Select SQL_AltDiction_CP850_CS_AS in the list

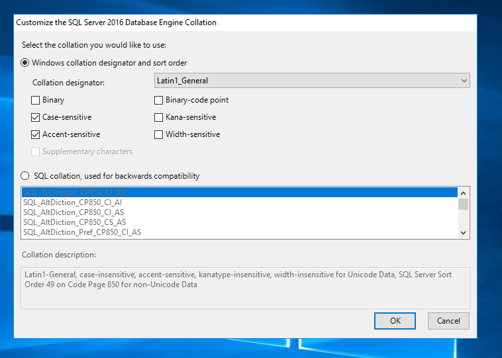240,222
